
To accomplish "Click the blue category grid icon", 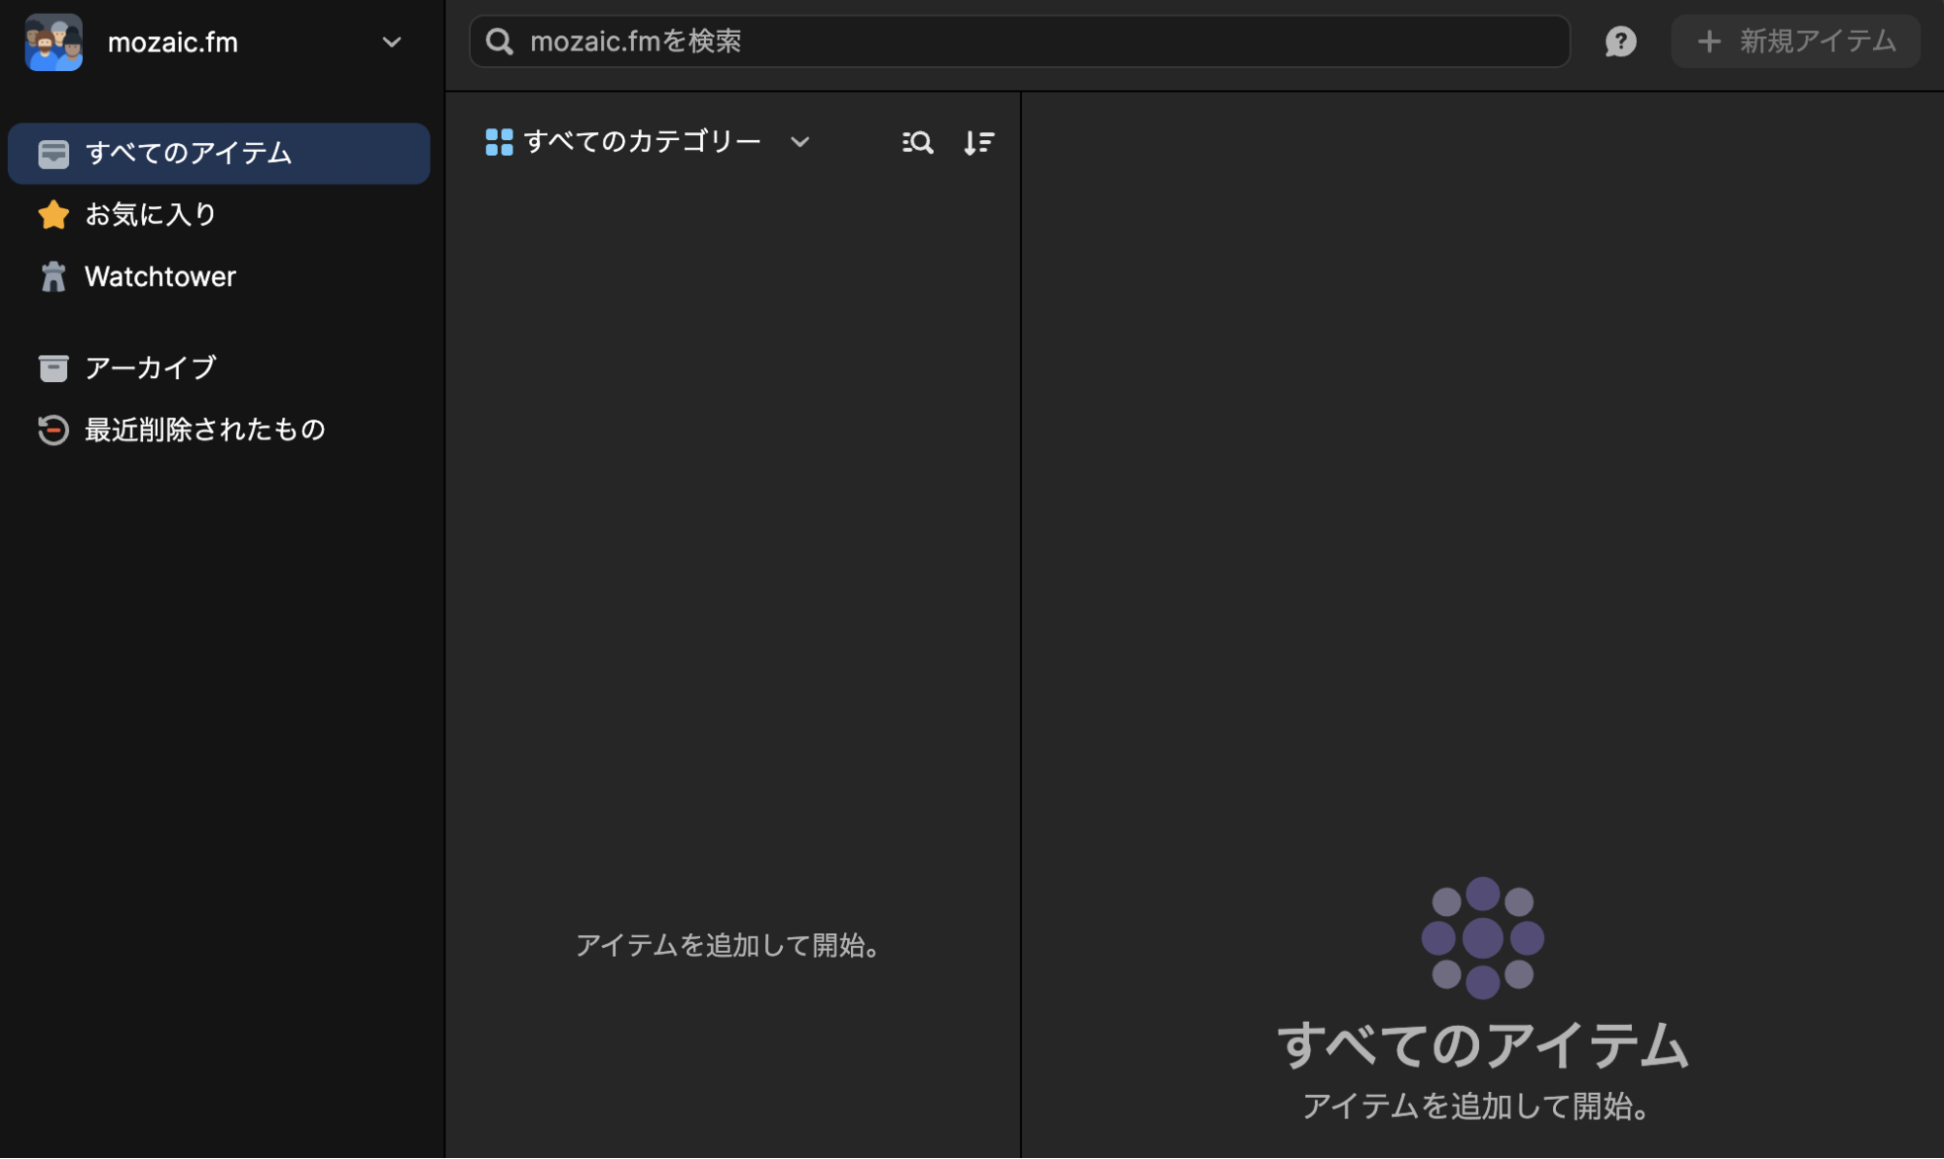I will pos(499,141).
